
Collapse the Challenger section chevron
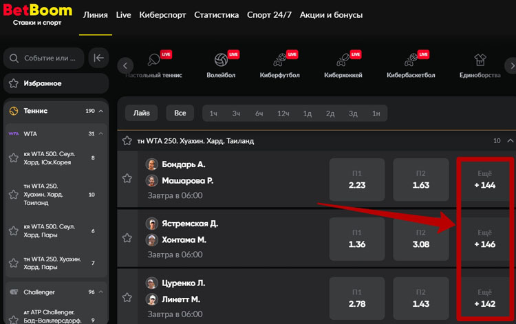tap(101, 292)
